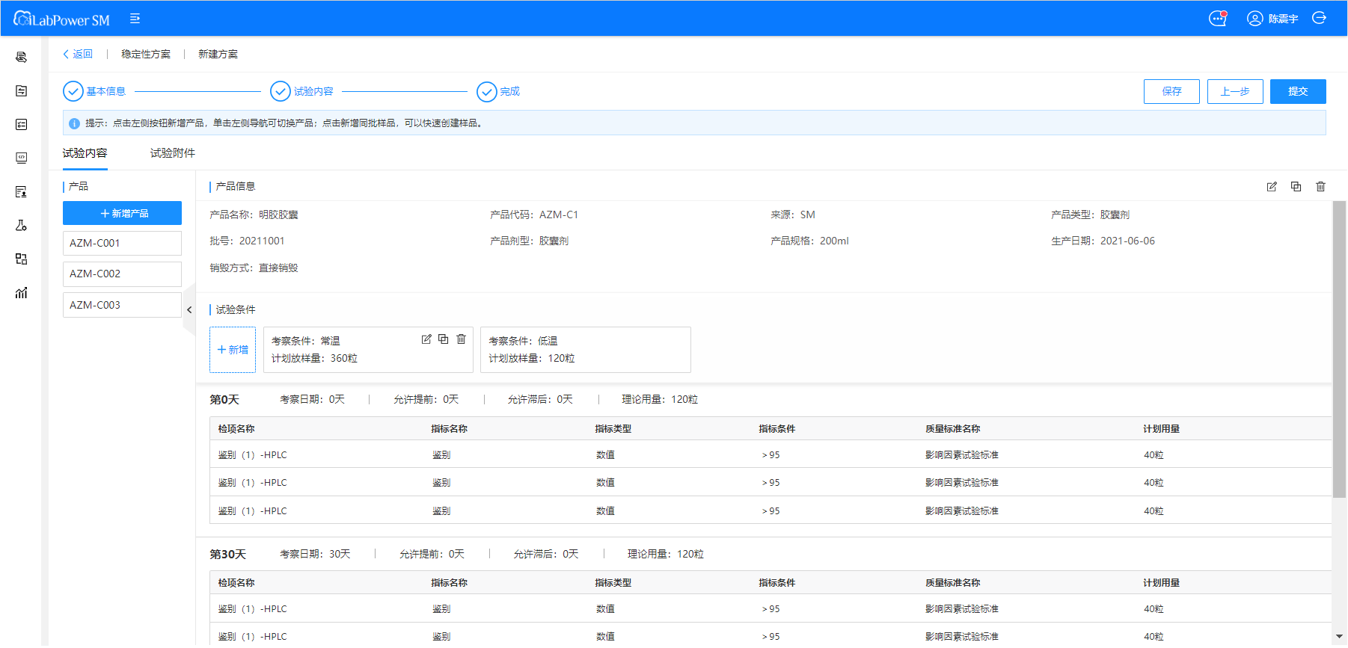Select the 新建方案 breadcrumb

(x=218, y=54)
